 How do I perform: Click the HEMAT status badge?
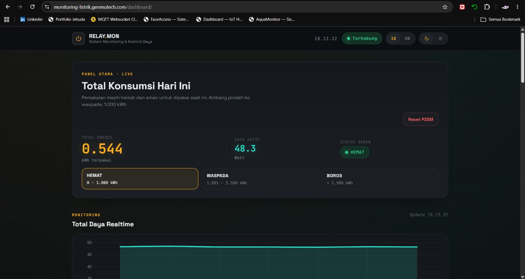click(355, 152)
